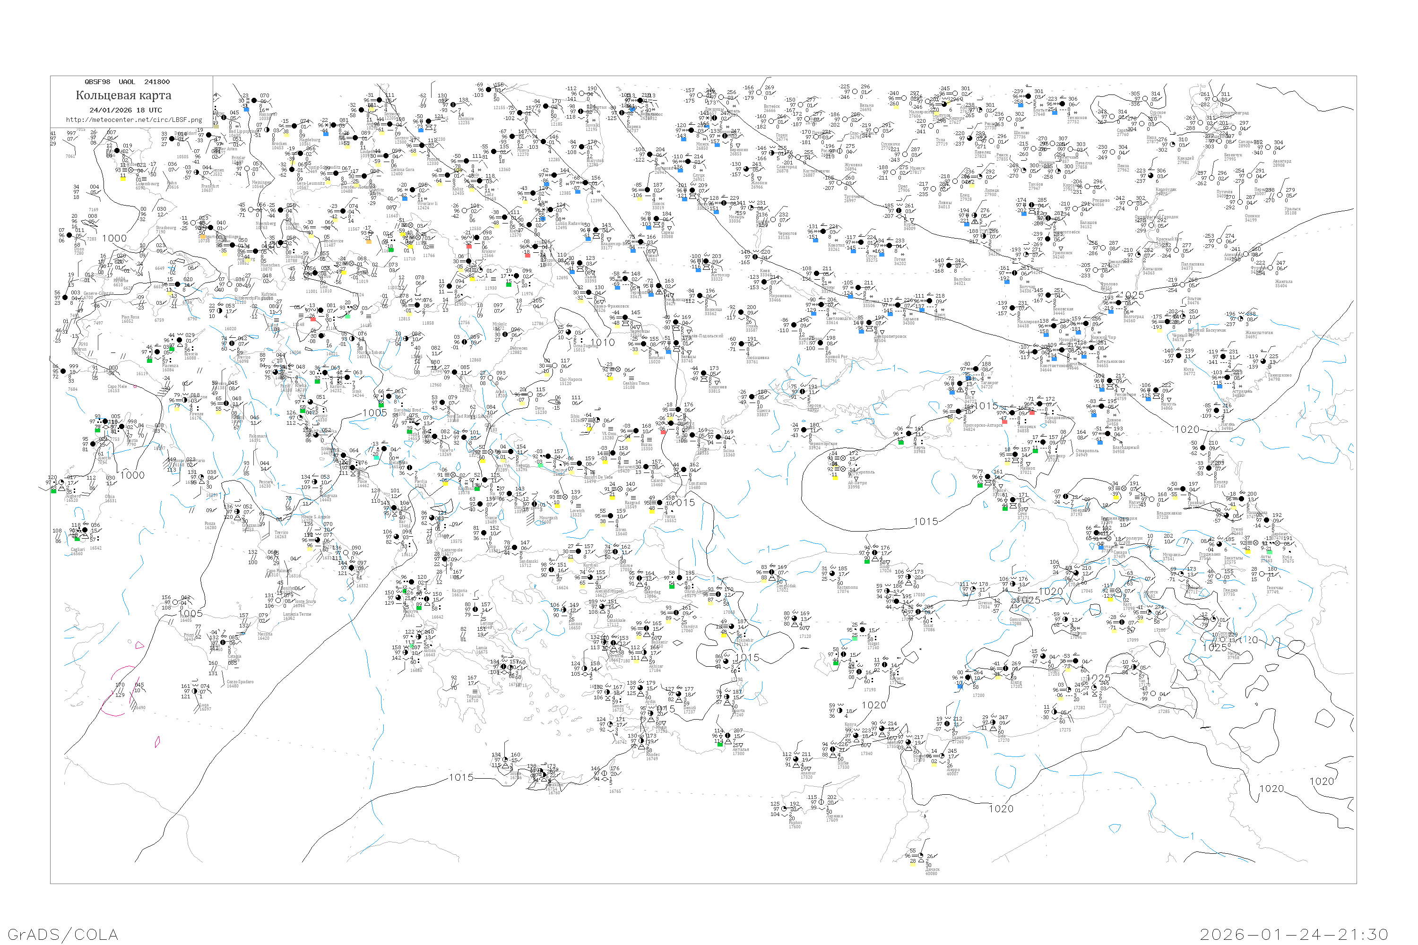Click the Таганрог station circle symbol
The width and height of the screenshot is (1418, 945).
point(976,369)
